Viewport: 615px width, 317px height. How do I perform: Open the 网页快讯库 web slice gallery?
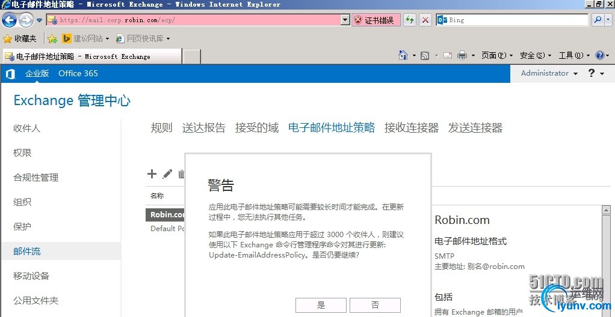(x=143, y=38)
